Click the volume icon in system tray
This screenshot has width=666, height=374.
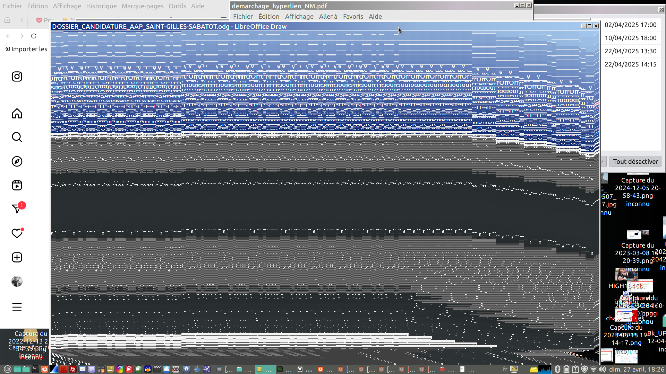point(602,369)
